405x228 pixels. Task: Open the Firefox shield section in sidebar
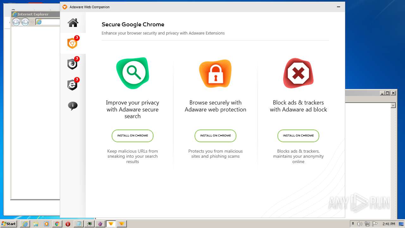pos(72,64)
